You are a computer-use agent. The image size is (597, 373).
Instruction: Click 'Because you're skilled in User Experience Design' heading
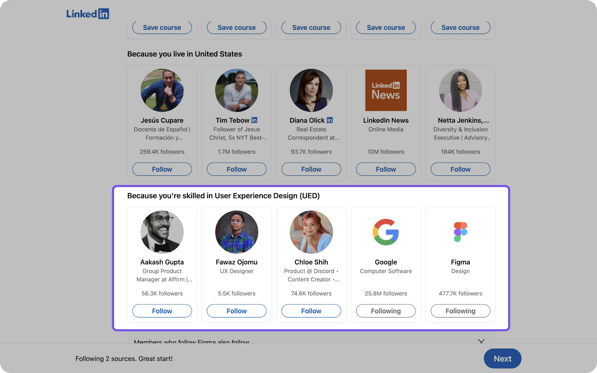224,196
